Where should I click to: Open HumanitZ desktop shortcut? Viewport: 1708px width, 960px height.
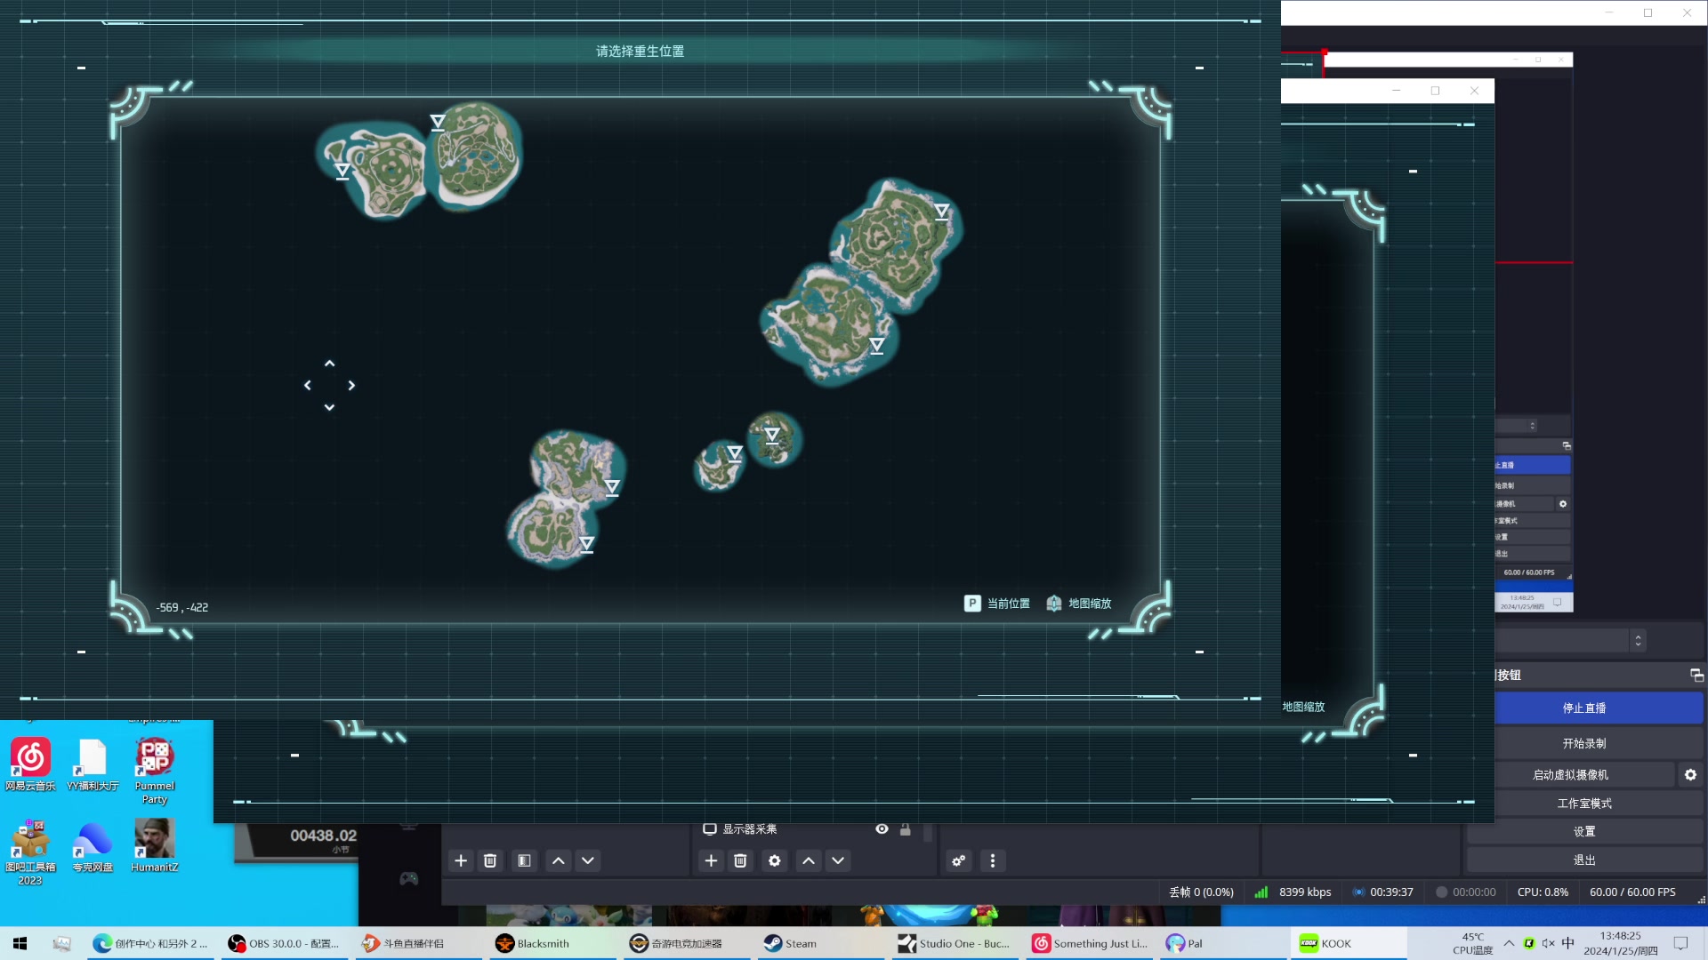[155, 846]
